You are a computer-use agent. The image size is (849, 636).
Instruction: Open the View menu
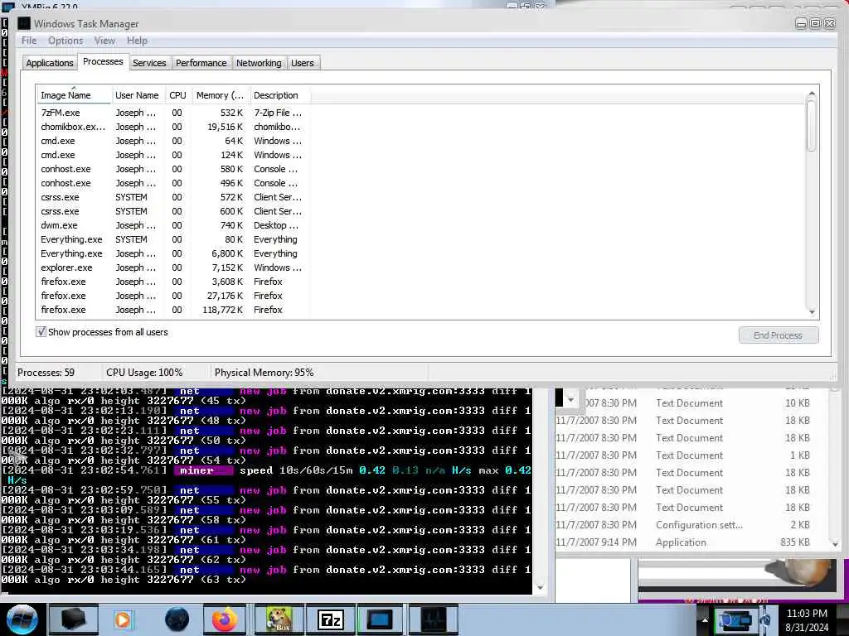pyautogui.click(x=104, y=41)
